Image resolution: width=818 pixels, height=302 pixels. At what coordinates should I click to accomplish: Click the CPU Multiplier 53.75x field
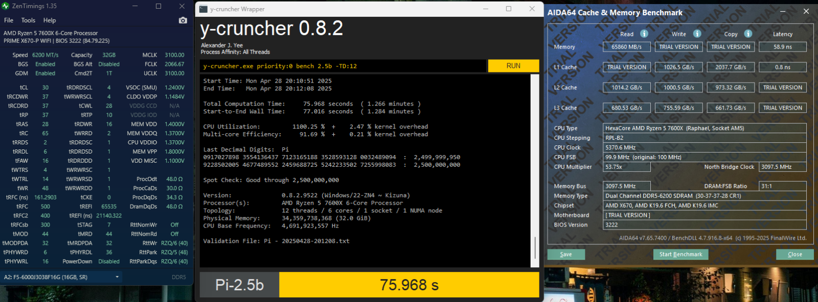tap(627, 167)
